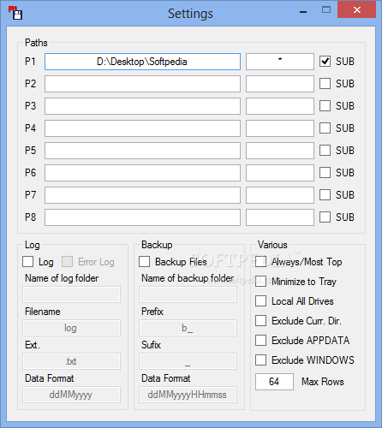This screenshot has width=382, height=428.
Task: Click the P1 filter field containing asterisk
Action: tap(280, 62)
